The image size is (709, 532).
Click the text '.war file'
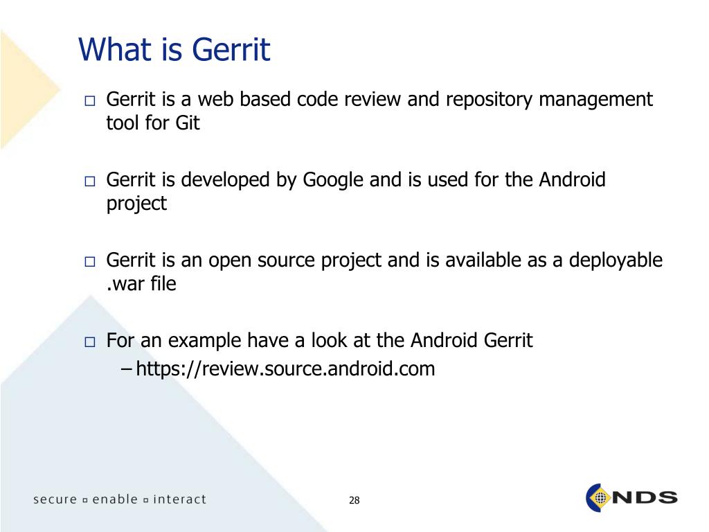pyautogui.click(x=141, y=283)
